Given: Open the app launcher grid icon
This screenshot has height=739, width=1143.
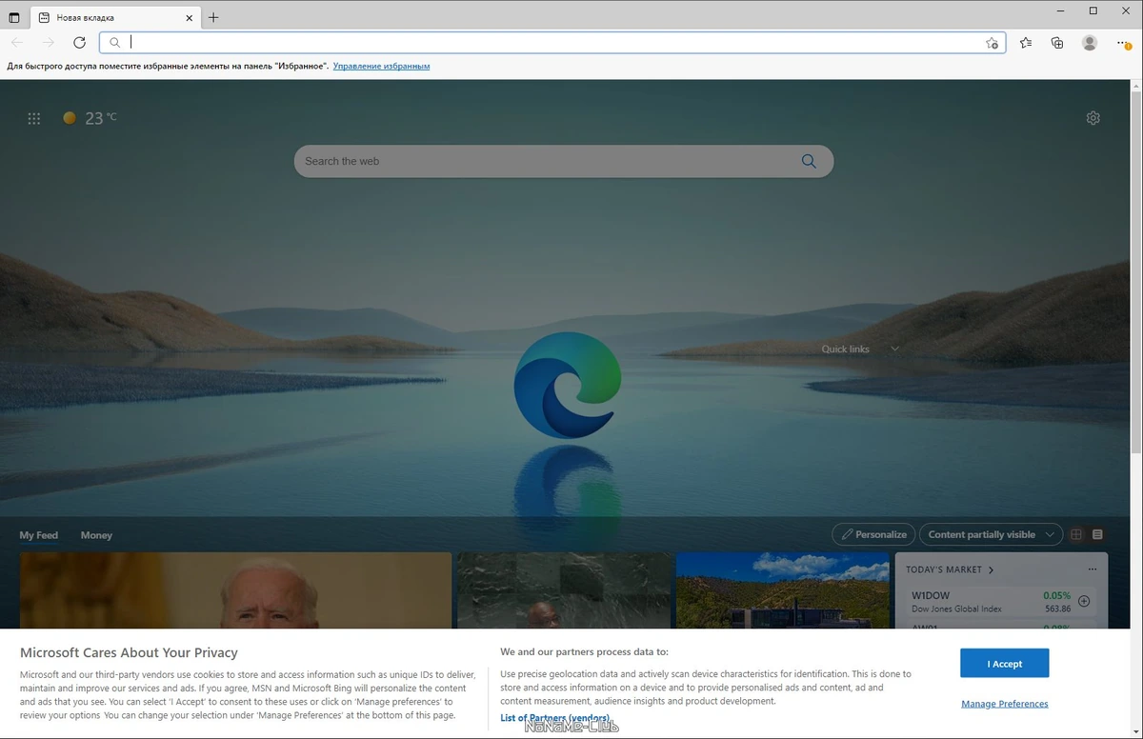Looking at the screenshot, I should click(34, 118).
